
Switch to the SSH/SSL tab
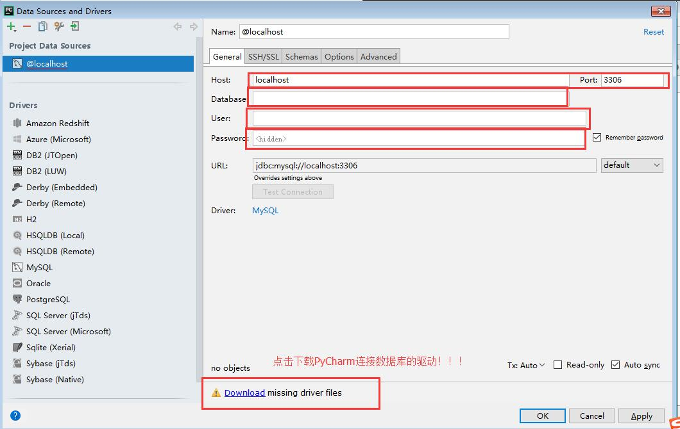coord(263,57)
